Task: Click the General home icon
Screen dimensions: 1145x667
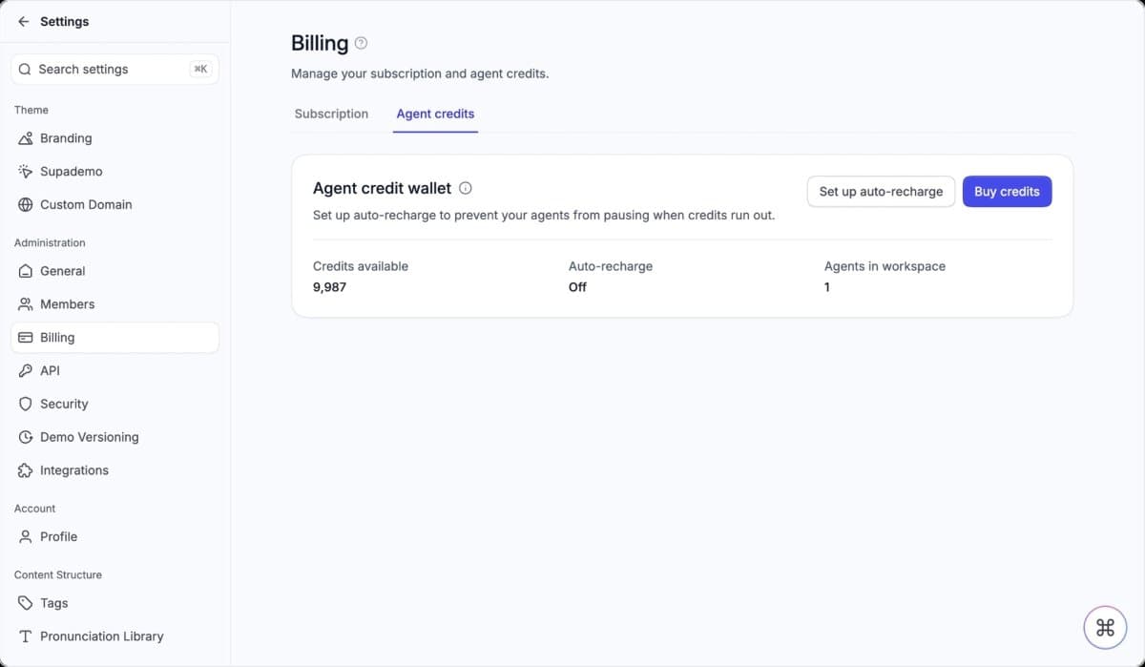Action: point(26,271)
